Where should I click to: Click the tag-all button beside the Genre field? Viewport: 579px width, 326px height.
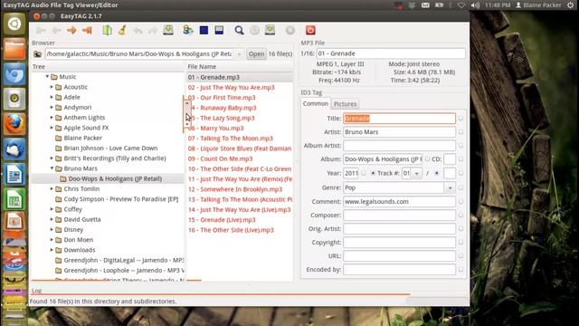click(460, 187)
